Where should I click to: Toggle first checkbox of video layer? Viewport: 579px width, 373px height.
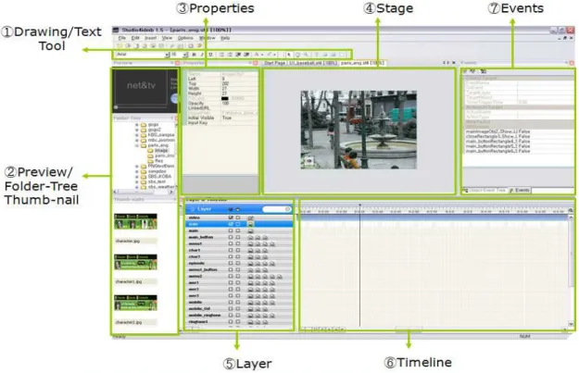click(x=231, y=218)
